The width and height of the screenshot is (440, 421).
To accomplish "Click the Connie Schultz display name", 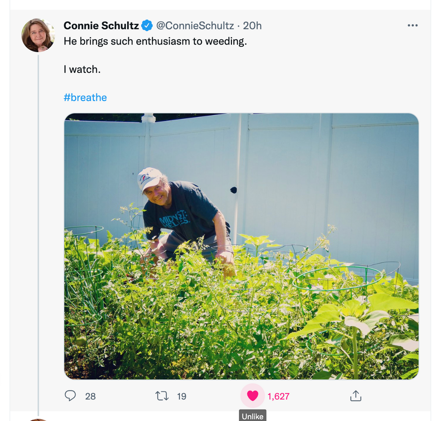I will (x=101, y=26).
